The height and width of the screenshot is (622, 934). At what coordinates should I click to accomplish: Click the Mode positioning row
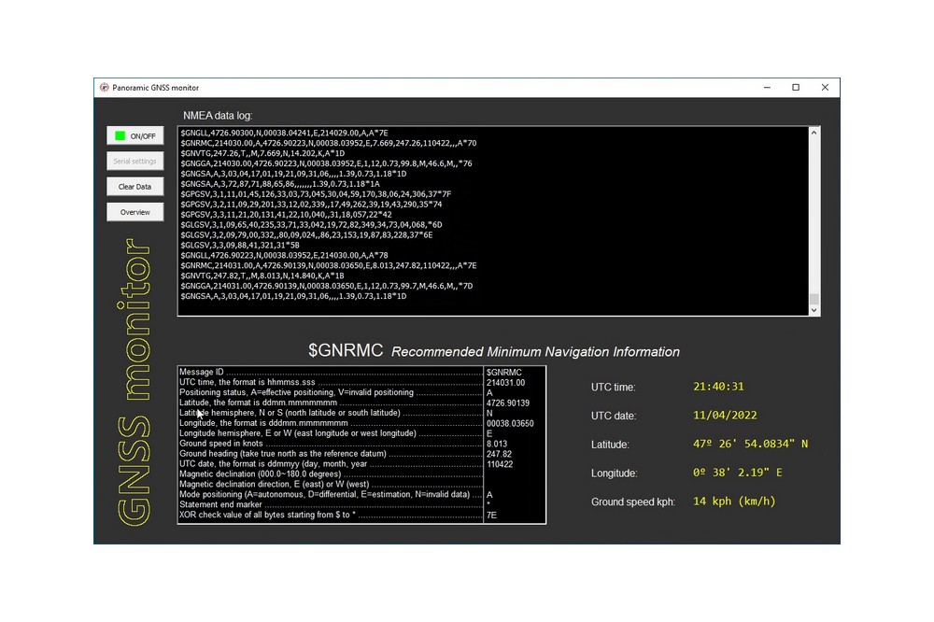pyautogui.click(x=361, y=494)
